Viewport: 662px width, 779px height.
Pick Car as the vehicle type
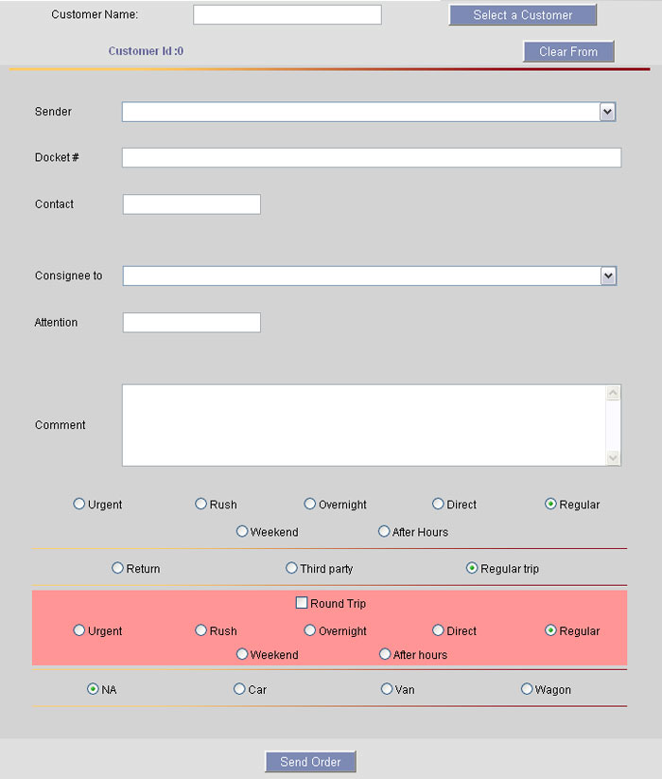tap(239, 689)
